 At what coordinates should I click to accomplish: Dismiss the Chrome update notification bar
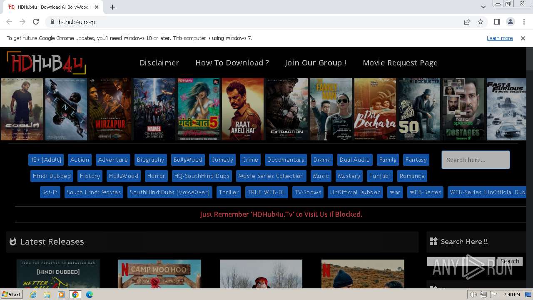pos(523,38)
